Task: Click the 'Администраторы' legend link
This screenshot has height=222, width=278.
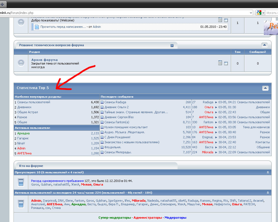Action: click(x=148, y=218)
